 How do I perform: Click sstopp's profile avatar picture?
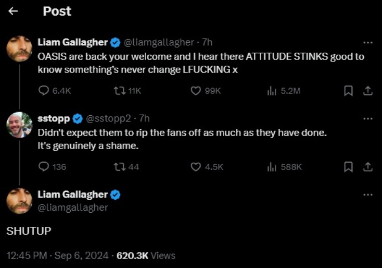point(20,125)
